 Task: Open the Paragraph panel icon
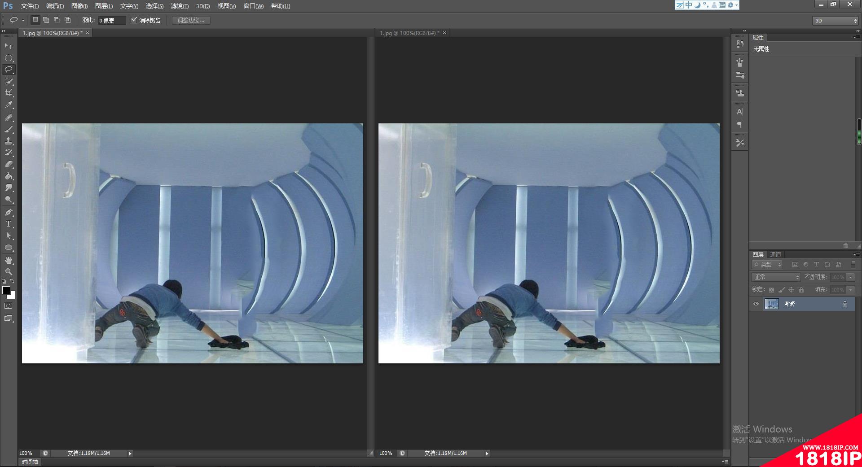click(x=740, y=124)
